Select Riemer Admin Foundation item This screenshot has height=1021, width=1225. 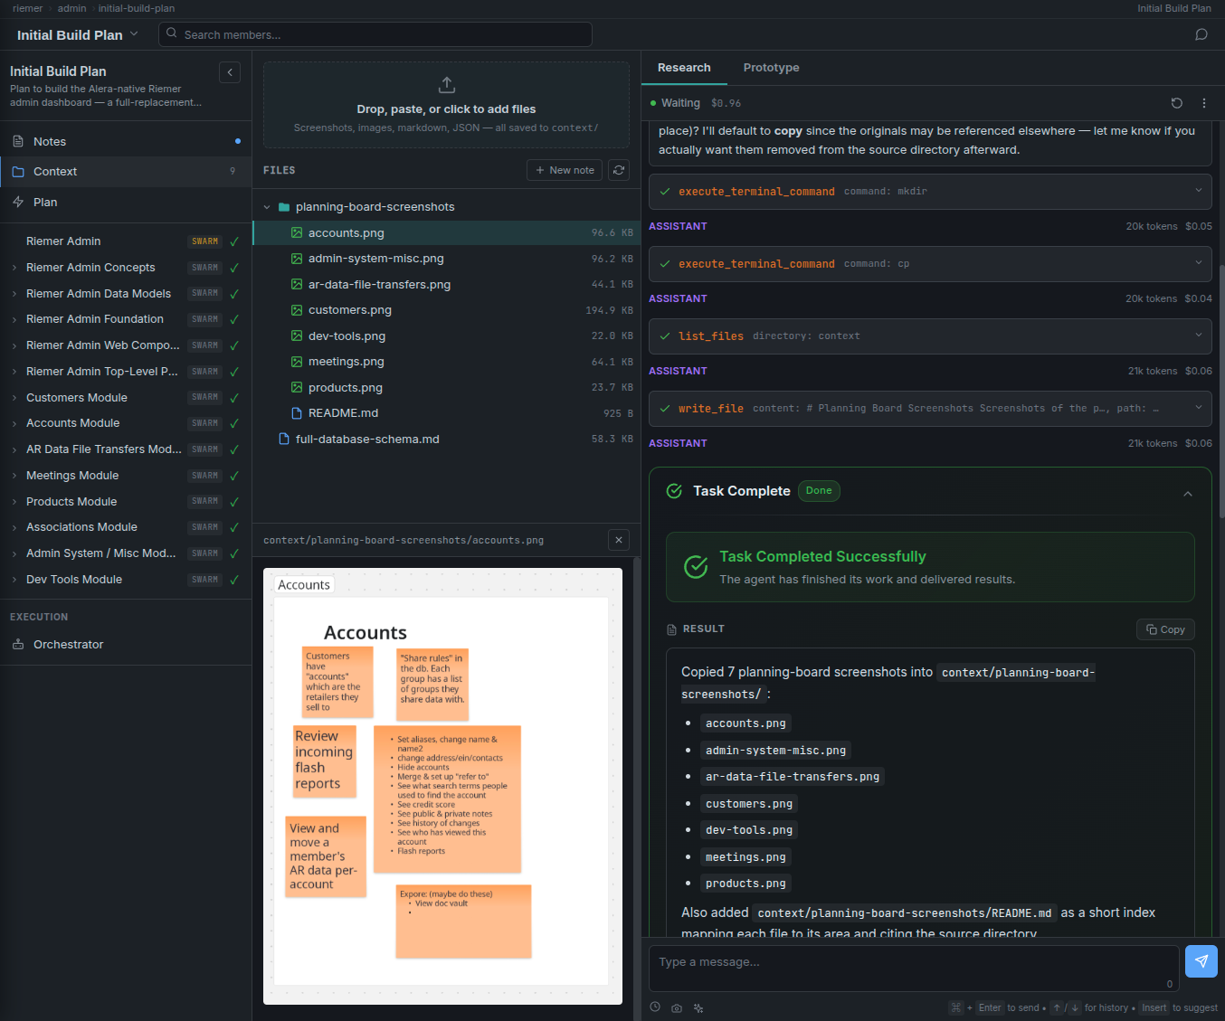(126, 319)
